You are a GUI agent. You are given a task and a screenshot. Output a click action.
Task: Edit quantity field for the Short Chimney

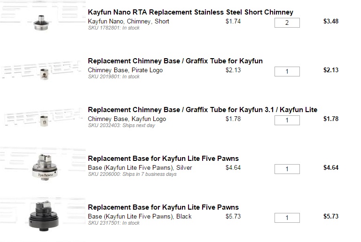287,23
